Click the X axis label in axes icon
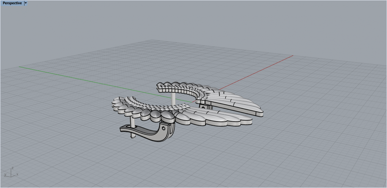Screen dimensions: 387x188 pyautogui.click(x=17, y=174)
